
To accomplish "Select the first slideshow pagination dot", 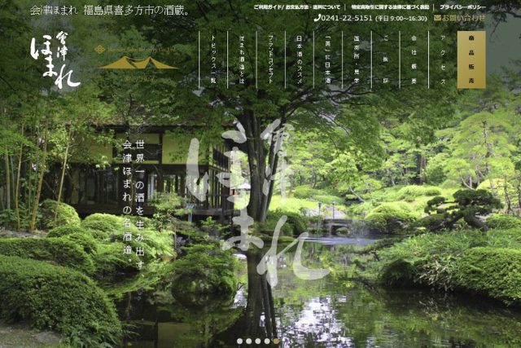I will (239, 341).
